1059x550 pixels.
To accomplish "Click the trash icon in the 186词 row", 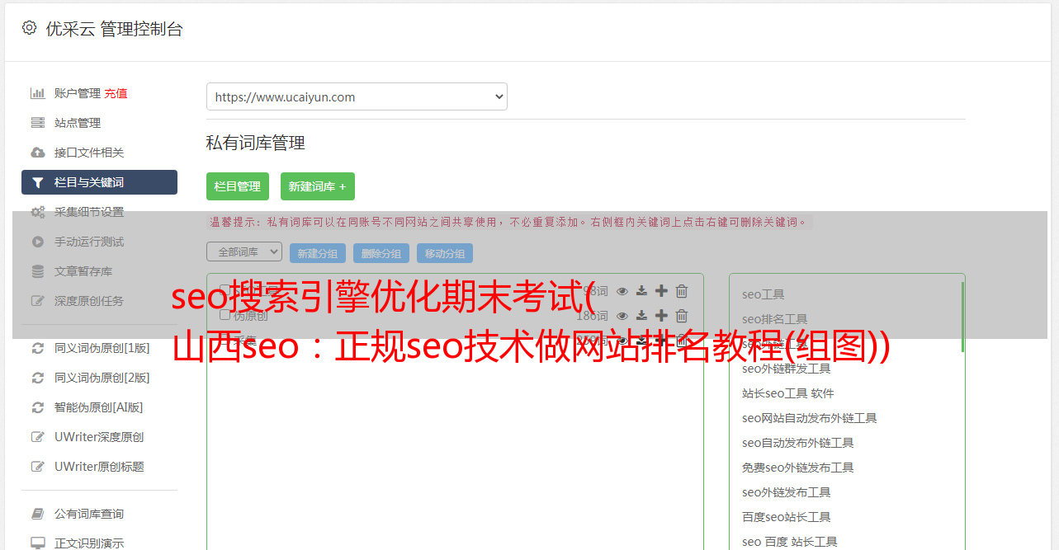I will tap(682, 315).
